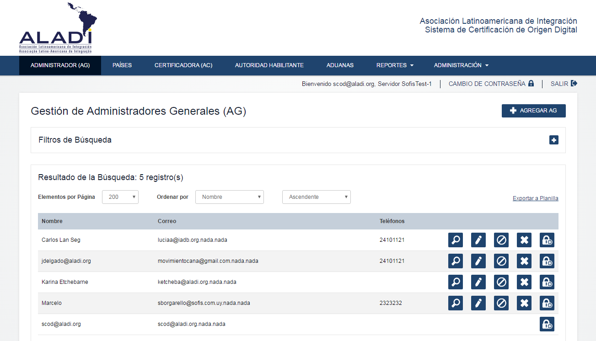Click the Agregar AG button

pos(533,111)
